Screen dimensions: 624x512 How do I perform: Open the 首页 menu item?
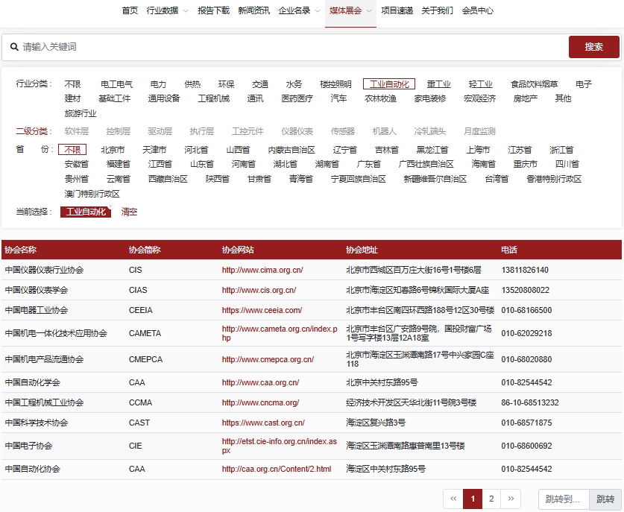[x=130, y=10]
